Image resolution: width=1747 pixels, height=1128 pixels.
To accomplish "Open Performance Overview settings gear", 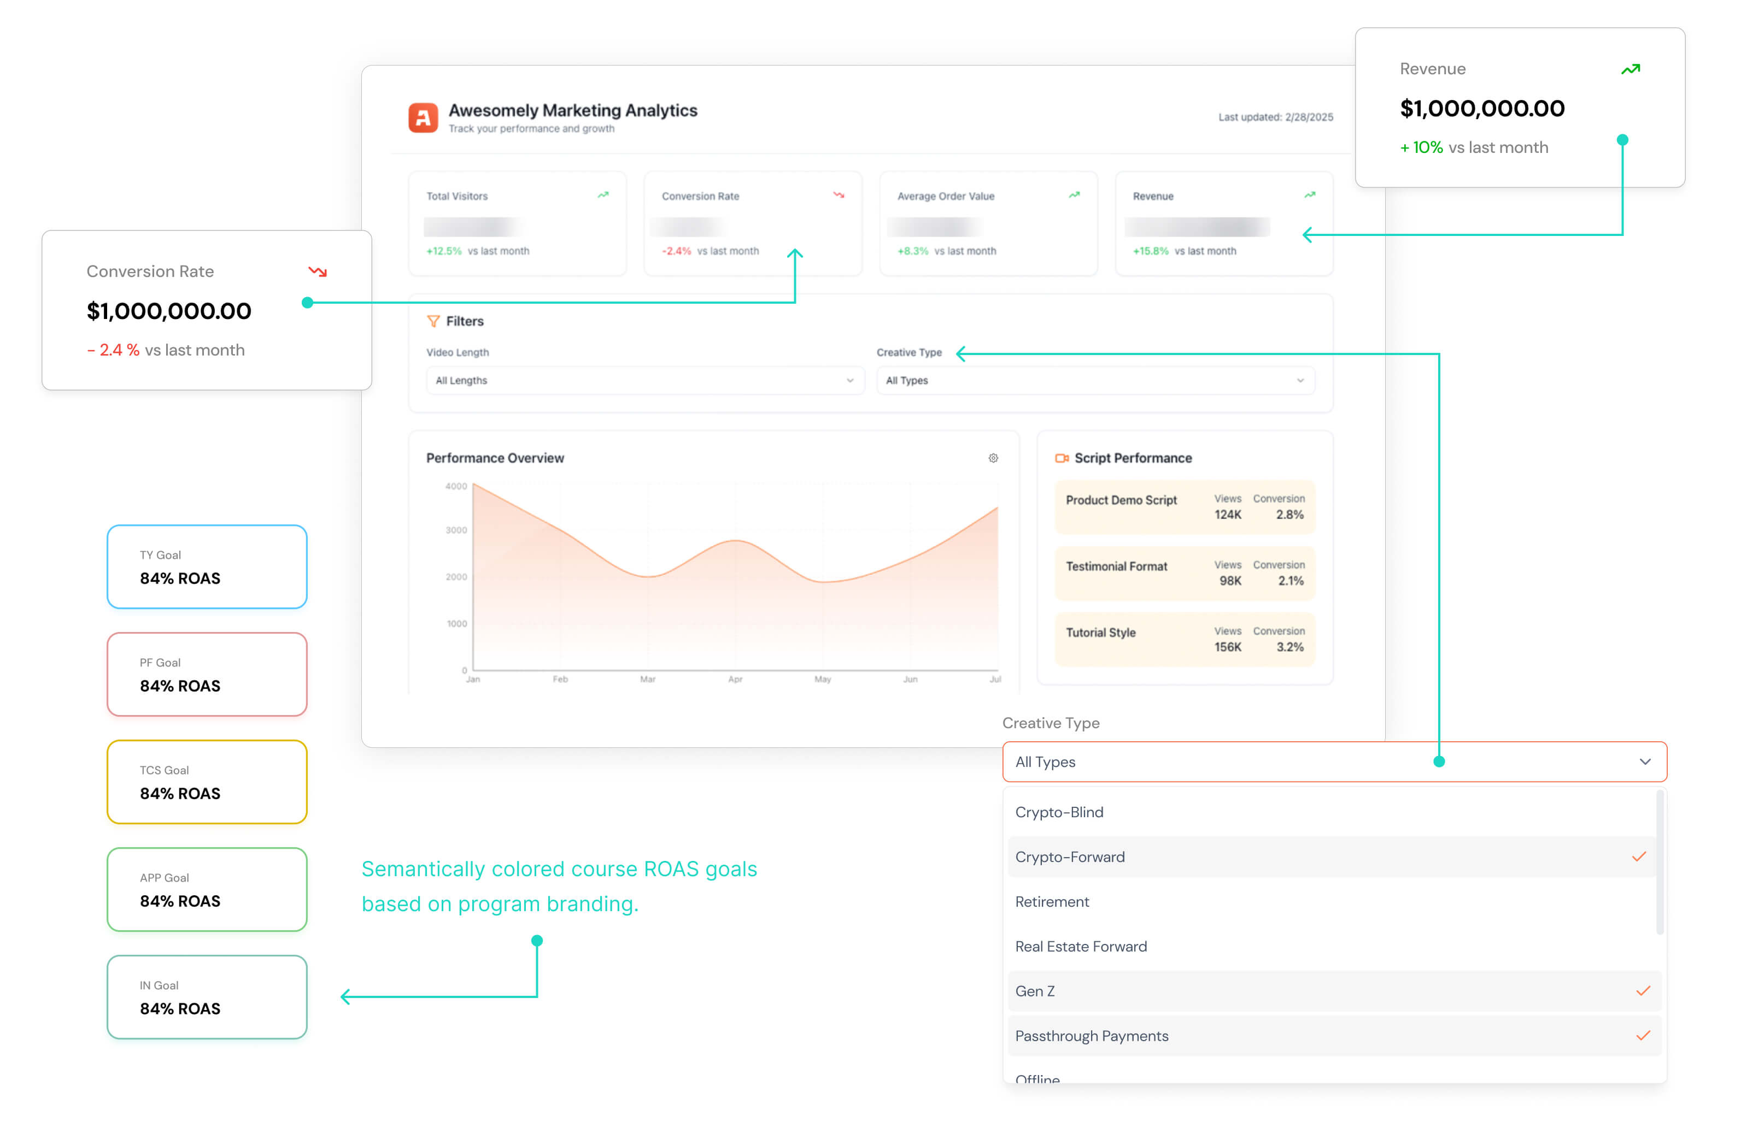I will 993,458.
